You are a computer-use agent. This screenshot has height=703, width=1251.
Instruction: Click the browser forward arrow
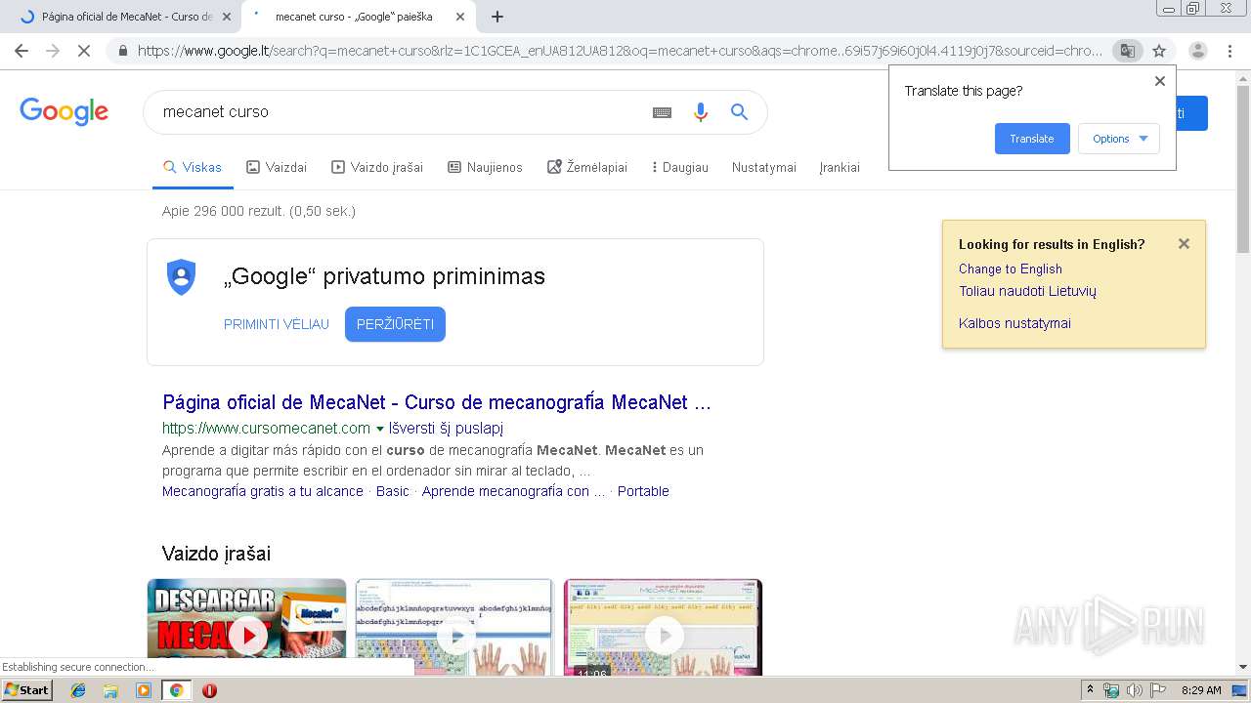(53, 51)
